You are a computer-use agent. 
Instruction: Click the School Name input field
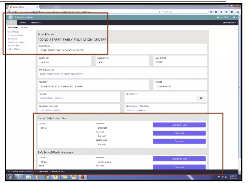122,50
